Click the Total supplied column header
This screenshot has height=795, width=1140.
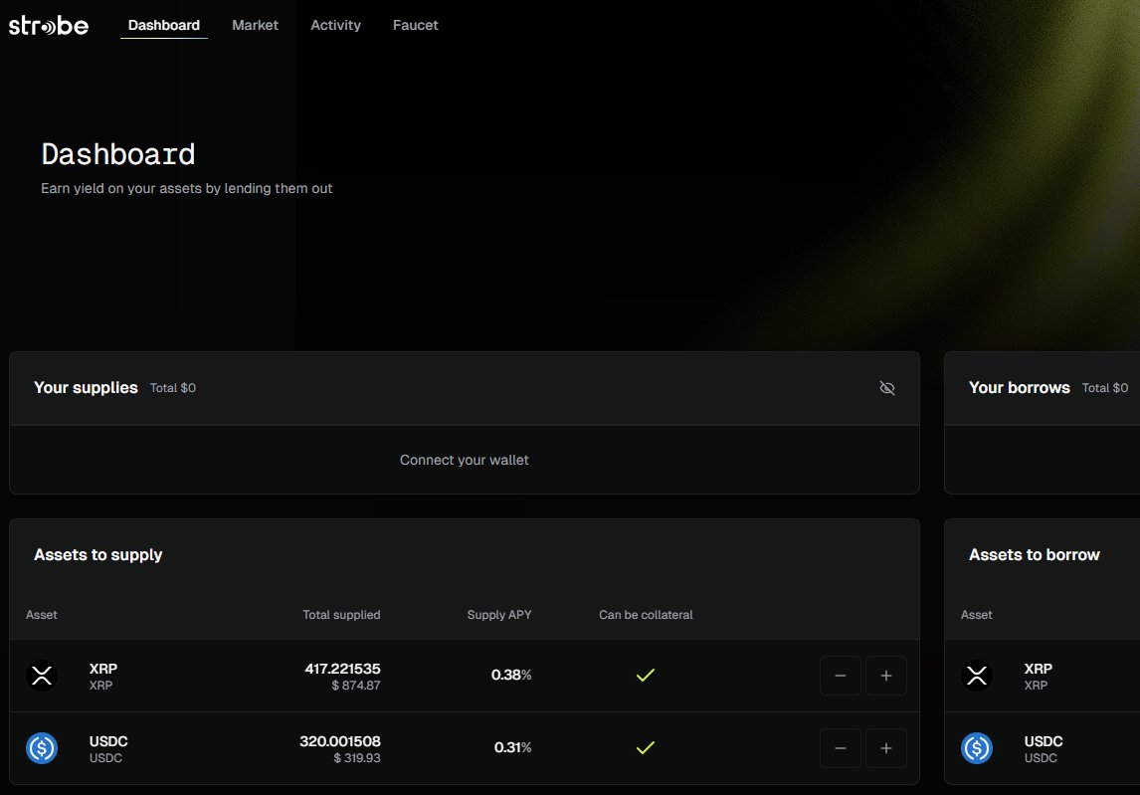(341, 615)
